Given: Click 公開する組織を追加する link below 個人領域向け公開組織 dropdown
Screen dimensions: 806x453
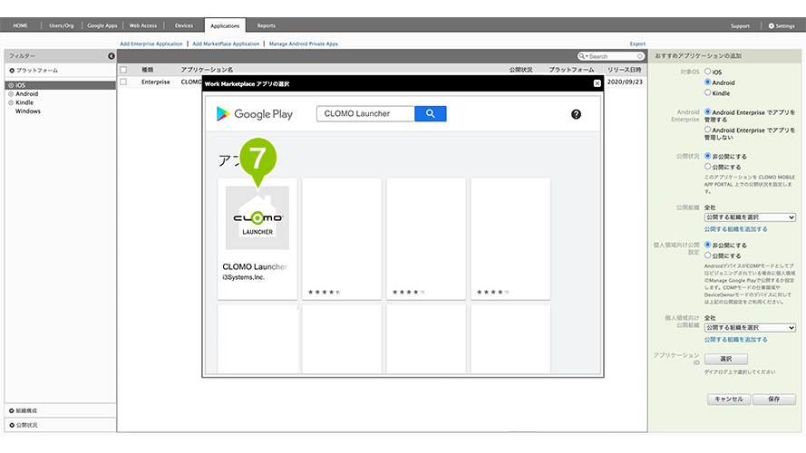Looking at the screenshot, I should coord(735,340).
